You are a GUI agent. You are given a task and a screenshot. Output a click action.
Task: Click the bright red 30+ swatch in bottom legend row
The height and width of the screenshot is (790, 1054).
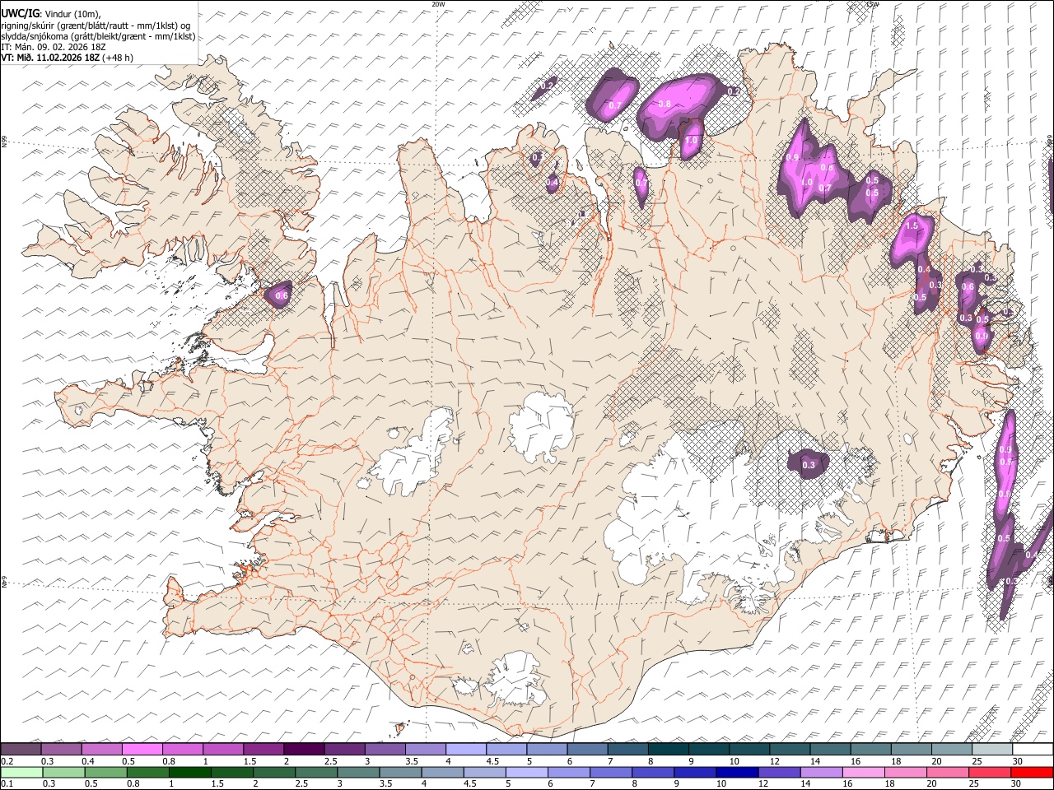[x=1033, y=772]
